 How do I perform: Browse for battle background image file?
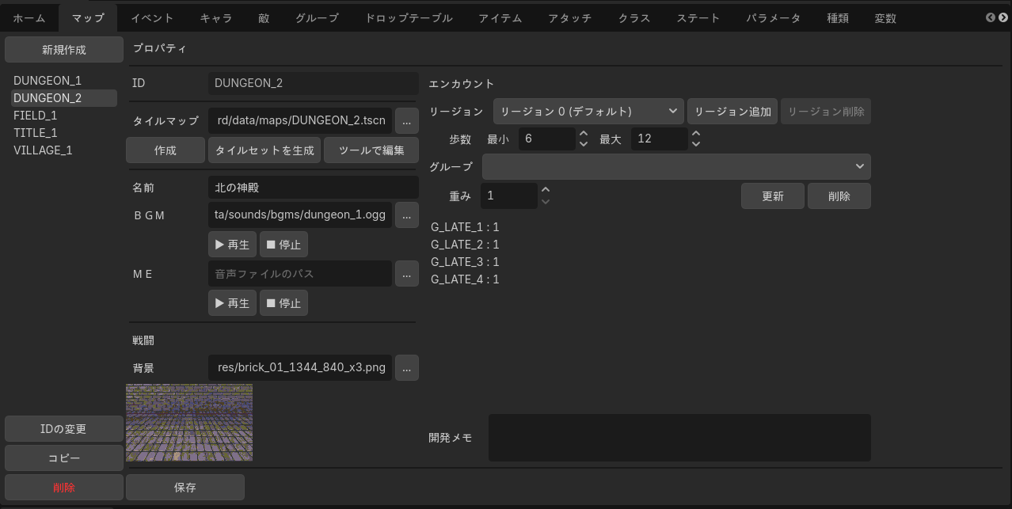(x=406, y=367)
